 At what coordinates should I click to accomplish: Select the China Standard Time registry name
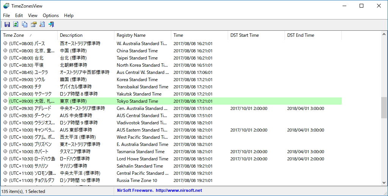coord(137,51)
